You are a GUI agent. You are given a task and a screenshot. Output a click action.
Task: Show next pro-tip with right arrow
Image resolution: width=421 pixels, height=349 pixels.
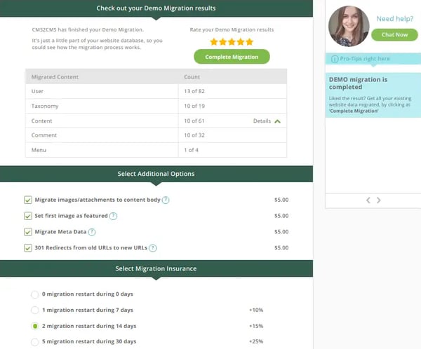(379, 200)
